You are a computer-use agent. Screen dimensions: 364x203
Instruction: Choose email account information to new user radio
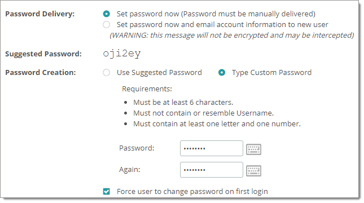(x=106, y=25)
